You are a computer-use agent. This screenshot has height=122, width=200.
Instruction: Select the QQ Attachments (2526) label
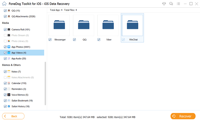pyautogui.click(x=23, y=16)
